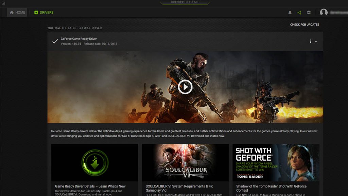Image resolution: width=348 pixels, height=196 pixels.
Task: Click the driver installed checkmark icon
Action: [x=54, y=42]
